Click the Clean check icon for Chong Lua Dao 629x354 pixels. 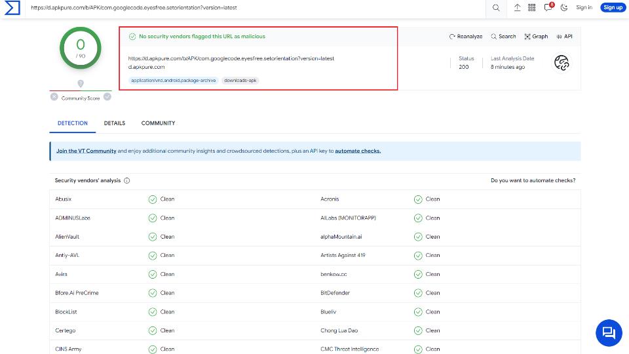(x=418, y=330)
